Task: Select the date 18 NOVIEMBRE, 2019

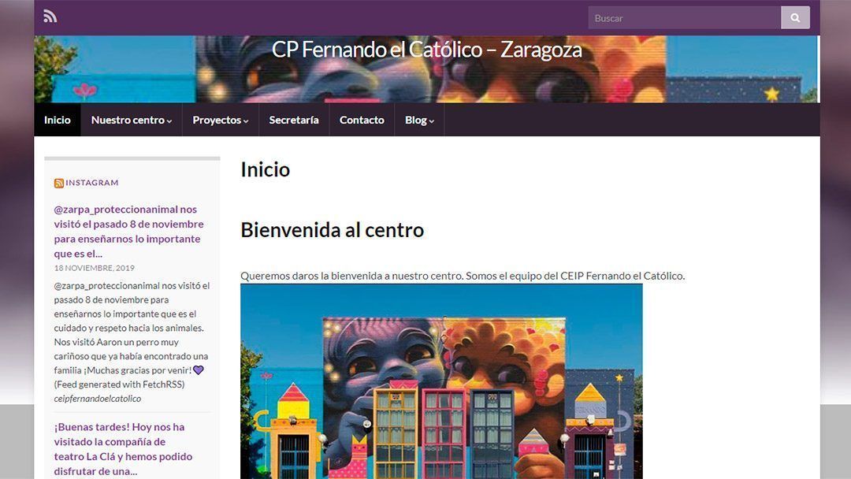Action: pos(95,268)
